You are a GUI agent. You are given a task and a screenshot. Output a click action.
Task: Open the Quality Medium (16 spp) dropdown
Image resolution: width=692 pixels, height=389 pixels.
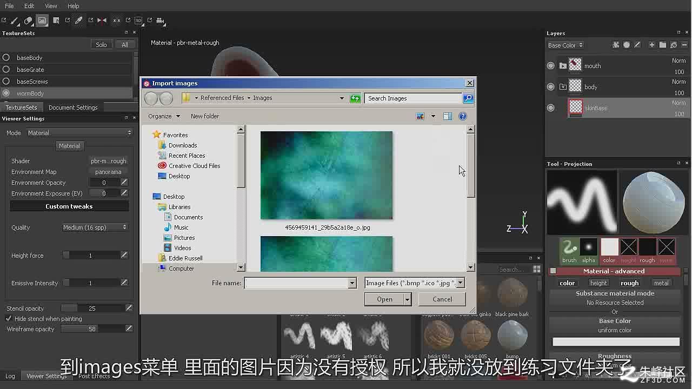[95, 227]
